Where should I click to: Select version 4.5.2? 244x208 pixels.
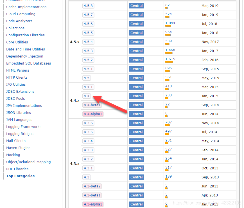(x=88, y=60)
